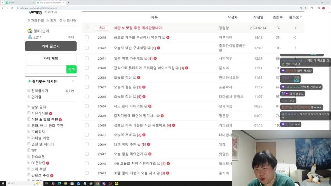Click the browser reload icon
331x186 pixels.
coord(12,8)
